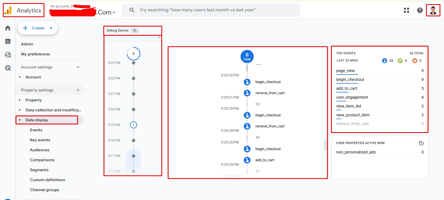Click the 0 new events bubble
Image resolution: width=444 pixels, height=200 pixels.
[247, 57]
